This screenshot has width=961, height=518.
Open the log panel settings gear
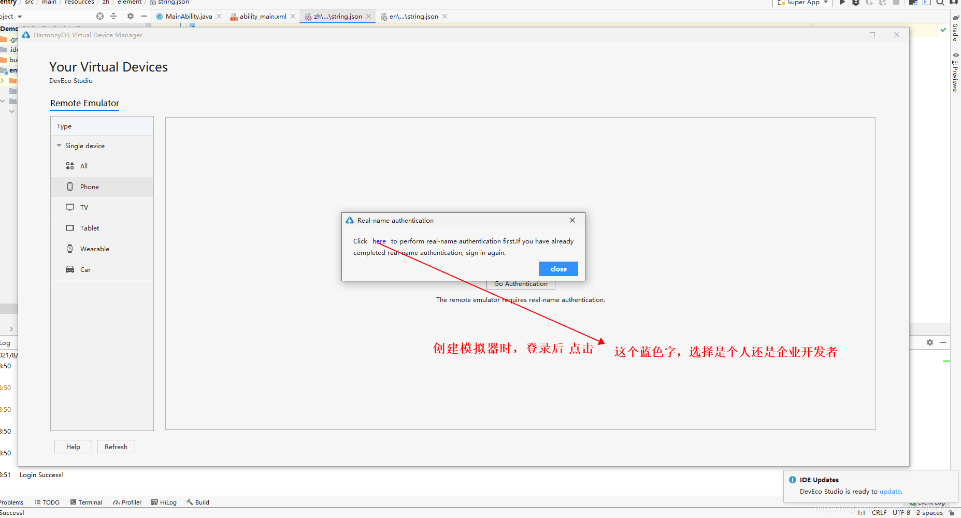click(930, 342)
